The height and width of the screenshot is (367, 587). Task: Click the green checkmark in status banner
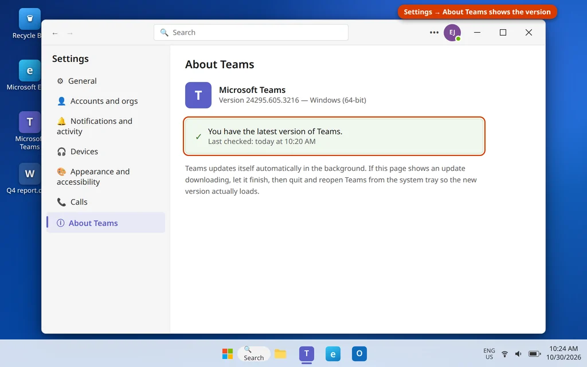[x=198, y=136]
